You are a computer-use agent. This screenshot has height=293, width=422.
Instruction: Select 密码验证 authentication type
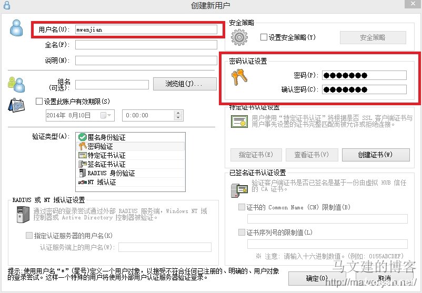point(131,146)
